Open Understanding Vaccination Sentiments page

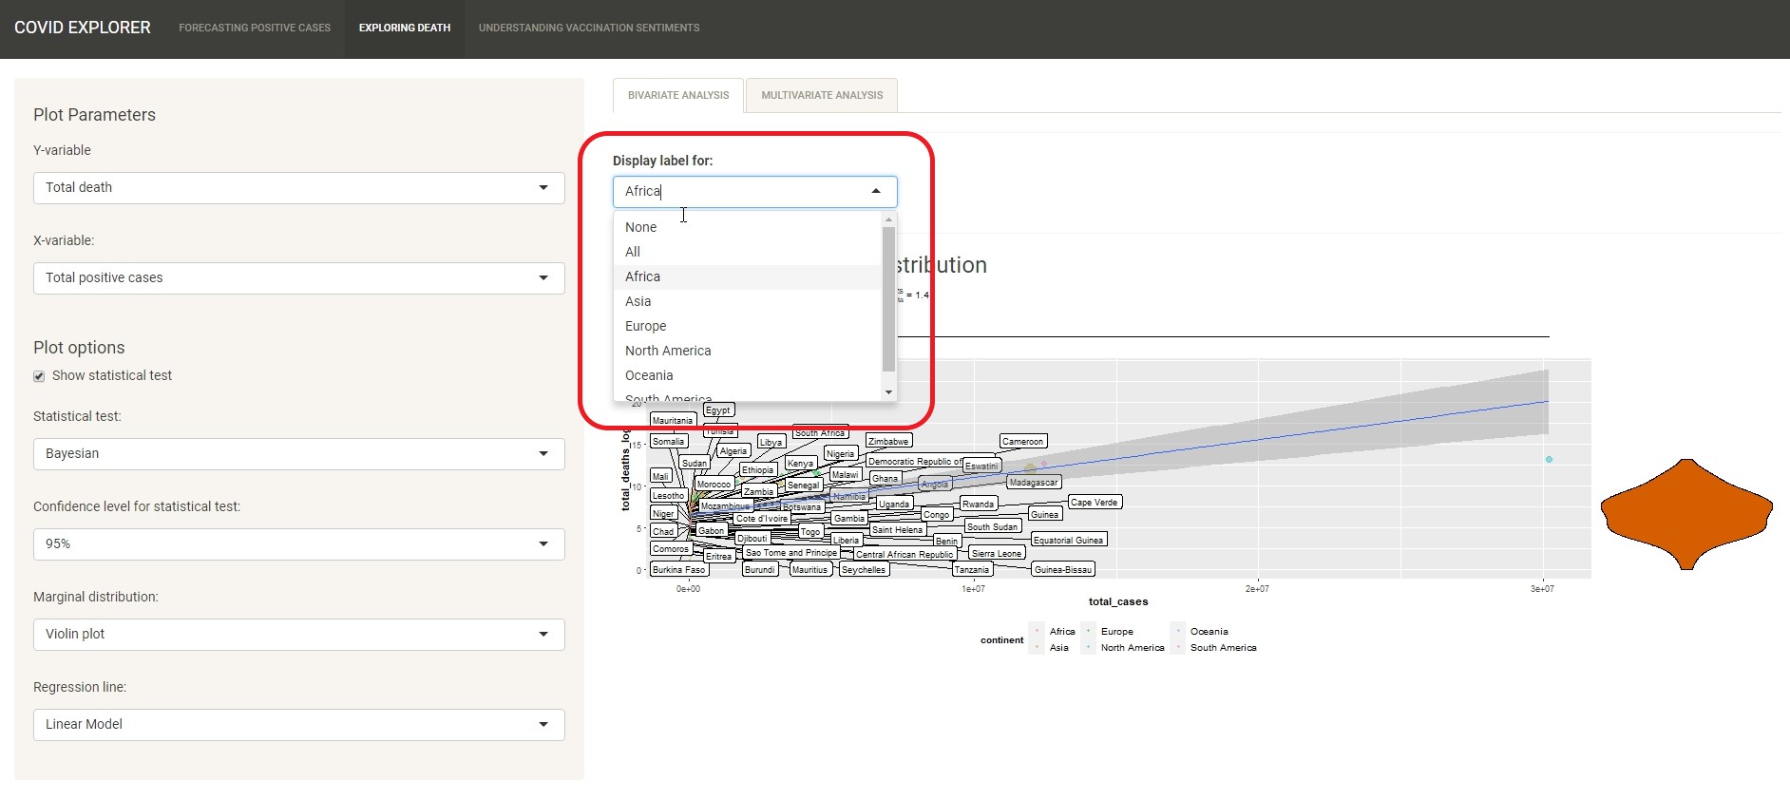[588, 29]
